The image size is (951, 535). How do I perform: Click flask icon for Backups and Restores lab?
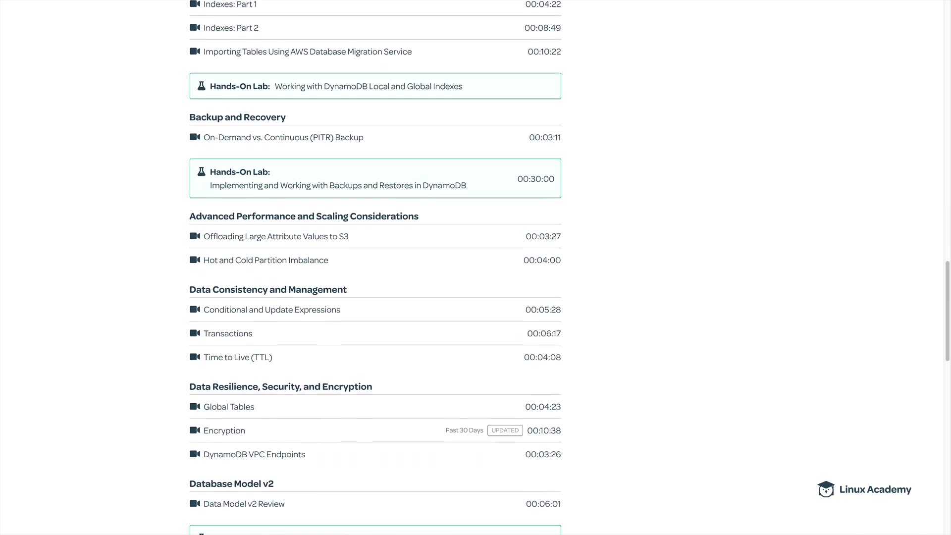(201, 172)
